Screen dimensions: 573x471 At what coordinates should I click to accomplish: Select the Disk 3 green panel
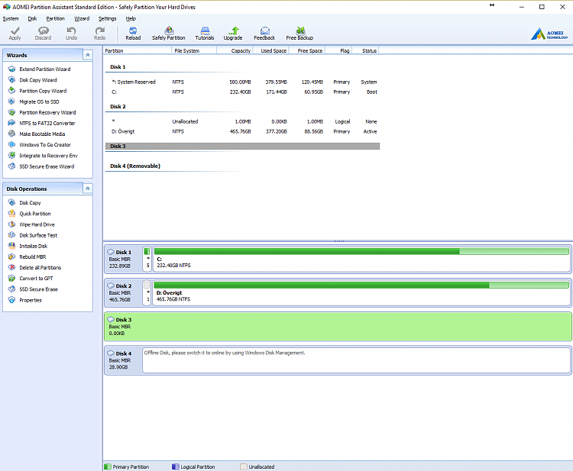(338, 327)
